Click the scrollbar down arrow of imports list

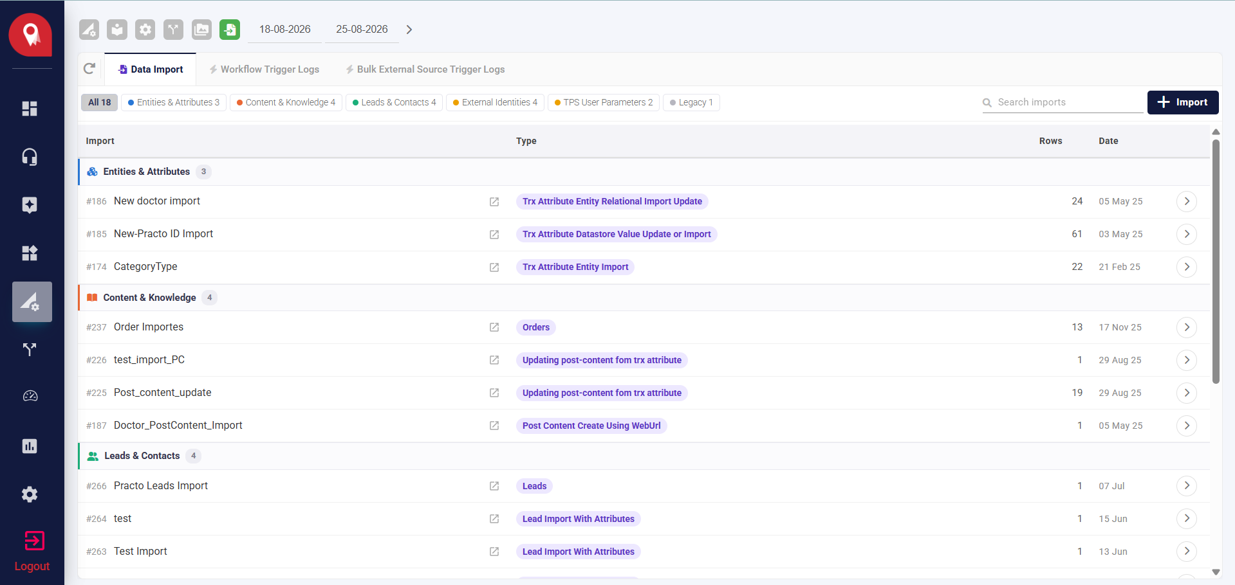1216,571
